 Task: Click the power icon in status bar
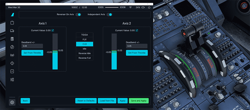coord(149,8)
